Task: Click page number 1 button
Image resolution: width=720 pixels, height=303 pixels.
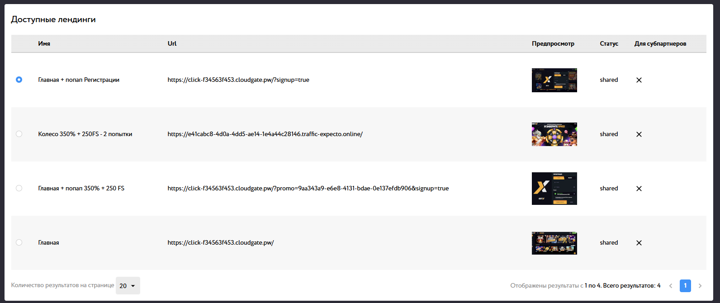Action: coord(685,286)
